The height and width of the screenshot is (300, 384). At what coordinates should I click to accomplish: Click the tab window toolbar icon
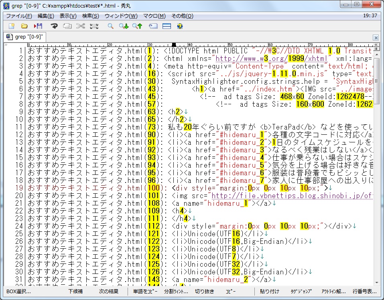tap(153, 26)
